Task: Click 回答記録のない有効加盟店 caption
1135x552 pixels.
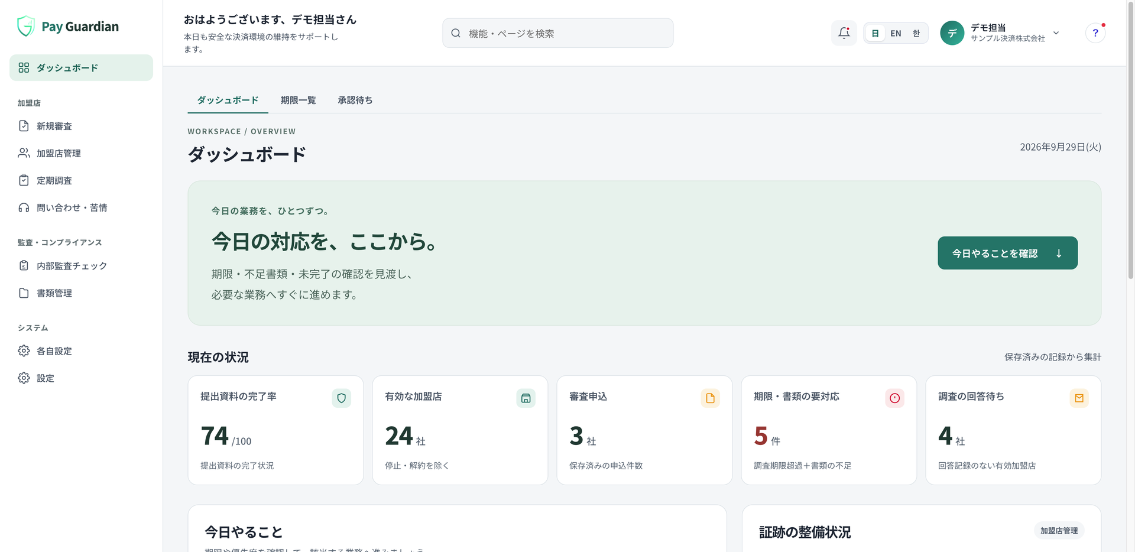Action: (987, 466)
